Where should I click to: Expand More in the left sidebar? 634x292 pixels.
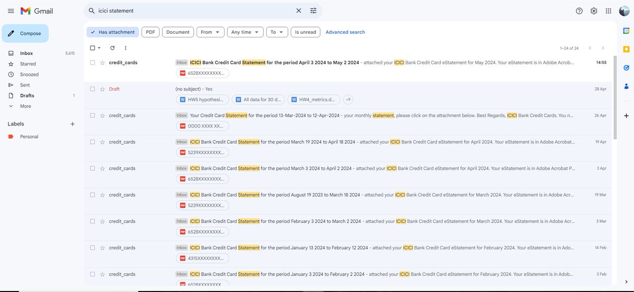(x=25, y=106)
